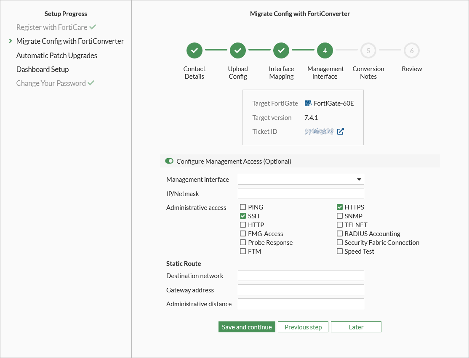This screenshot has height=358, width=469.
Task: Go to Dashboard Setup in sidebar
Action: [42, 69]
